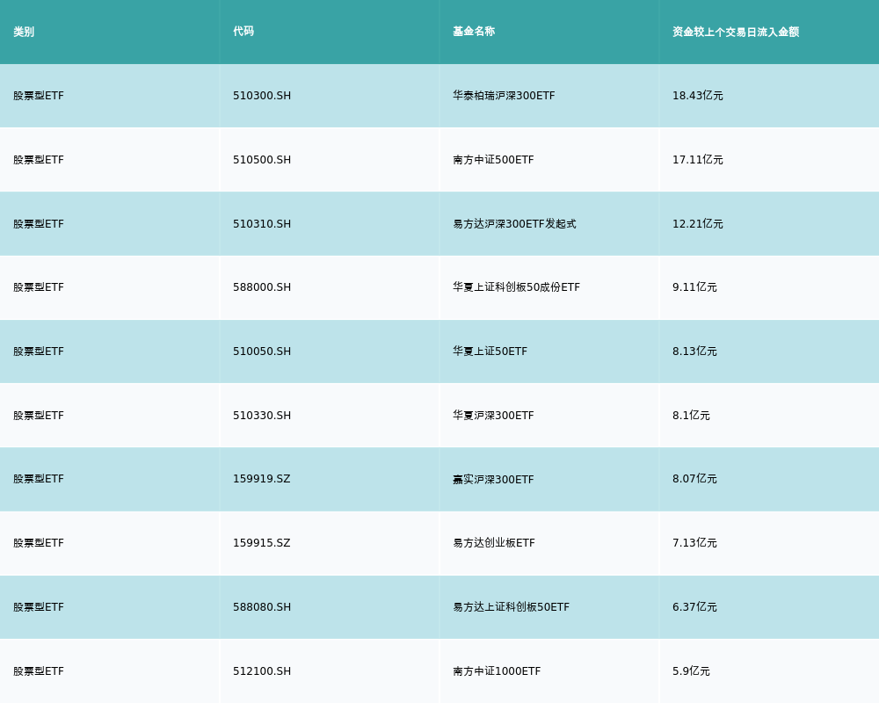Click the 基金名称 column header

pyautogui.click(x=474, y=32)
